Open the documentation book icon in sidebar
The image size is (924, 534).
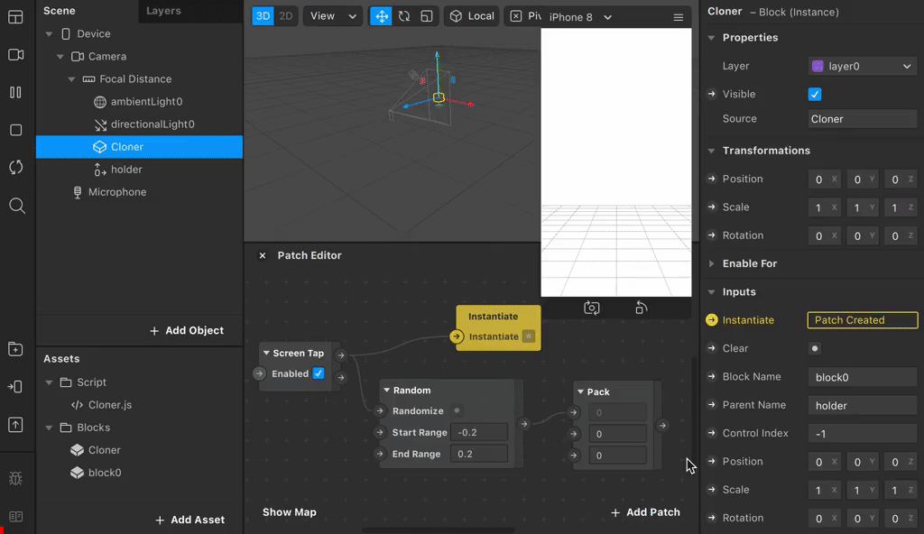(x=16, y=517)
